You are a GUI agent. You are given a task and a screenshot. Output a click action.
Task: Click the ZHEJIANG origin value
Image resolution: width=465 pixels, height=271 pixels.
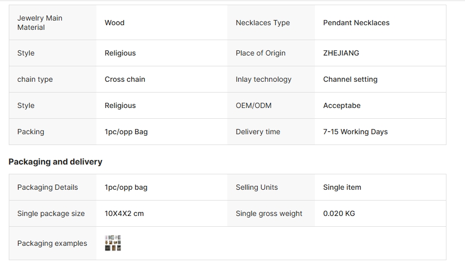click(341, 53)
